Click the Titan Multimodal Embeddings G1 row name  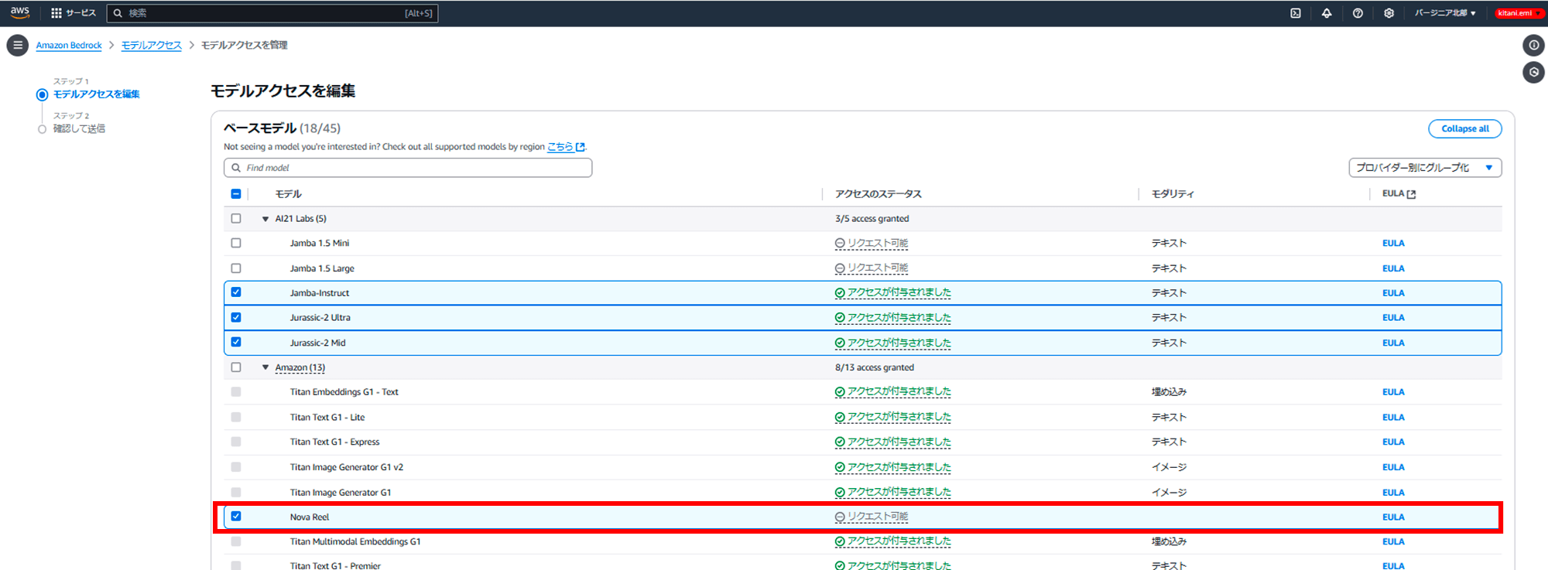point(355,542)
